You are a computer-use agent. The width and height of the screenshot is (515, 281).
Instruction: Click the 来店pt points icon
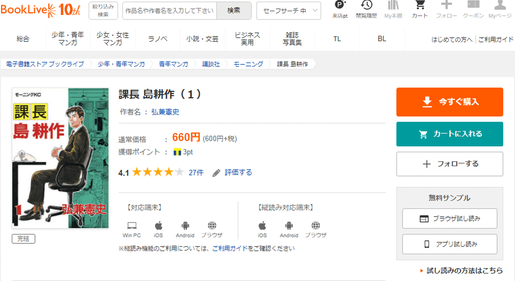tap(340, 6)
